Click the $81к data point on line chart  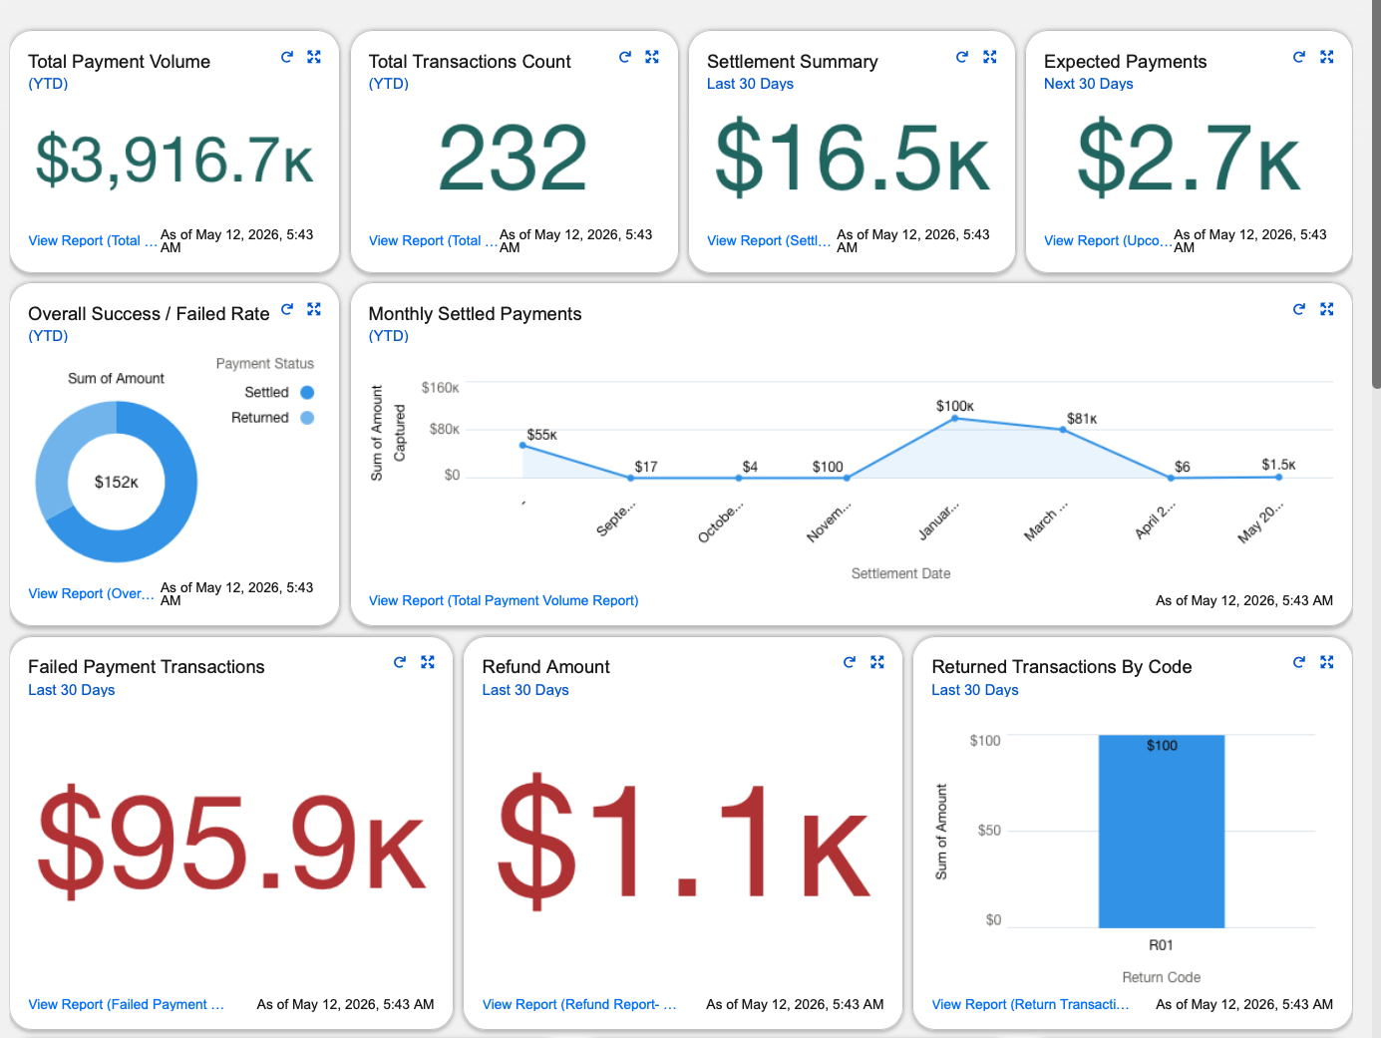[x=1063, y=430]
